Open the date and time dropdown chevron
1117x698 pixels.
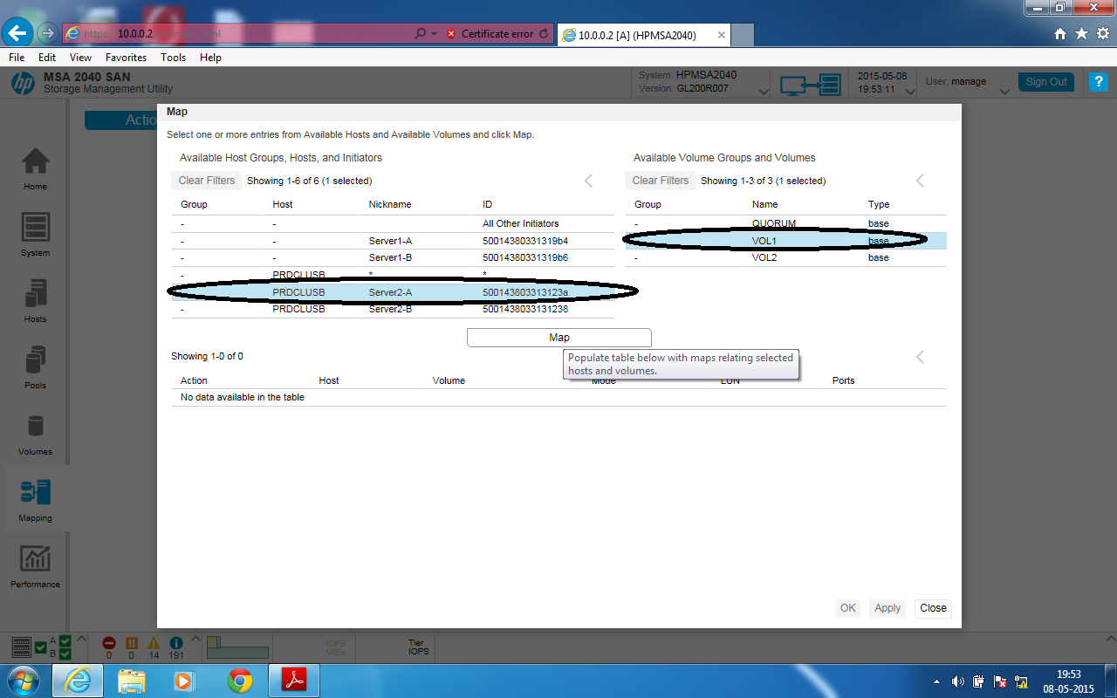908,91
